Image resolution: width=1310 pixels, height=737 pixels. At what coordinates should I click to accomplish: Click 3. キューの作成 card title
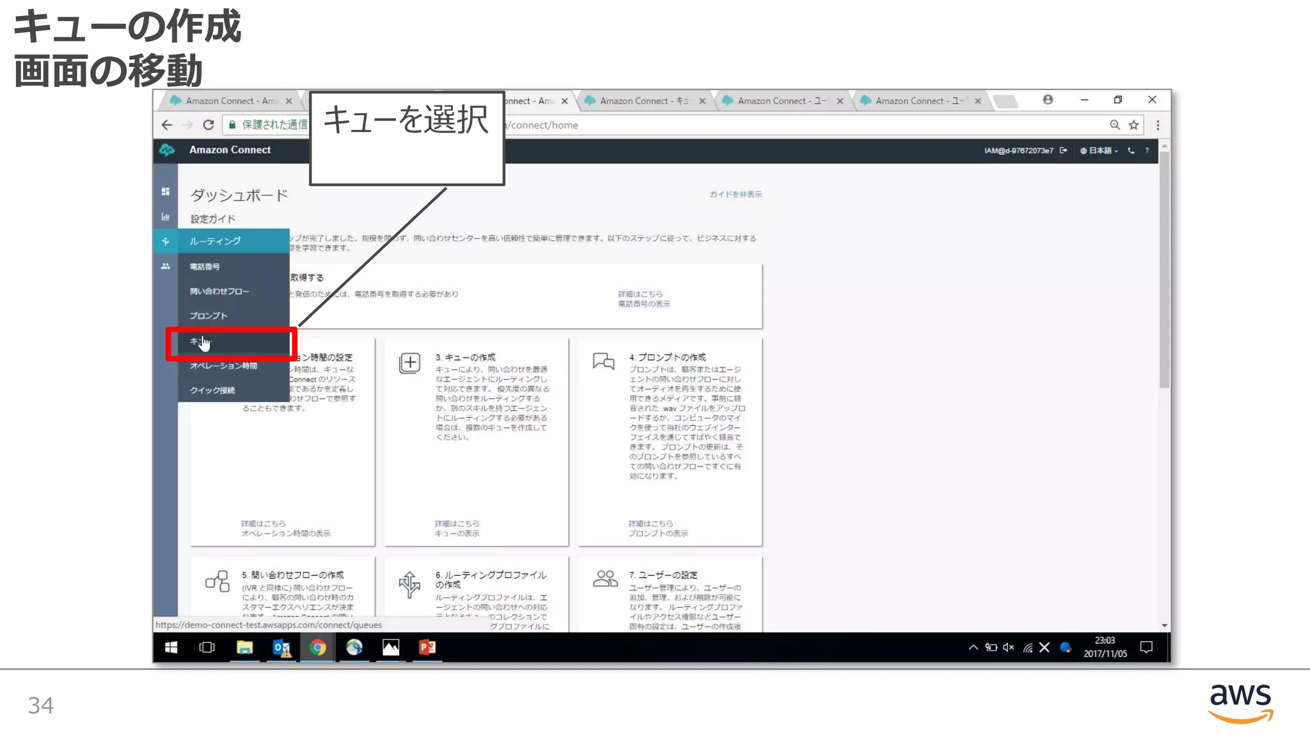[466, 357]
